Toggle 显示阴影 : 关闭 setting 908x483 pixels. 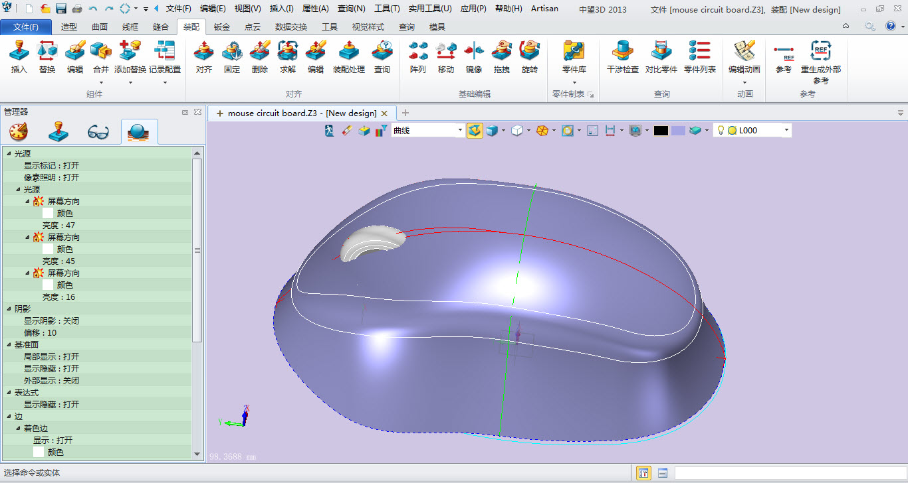[51, 320]
